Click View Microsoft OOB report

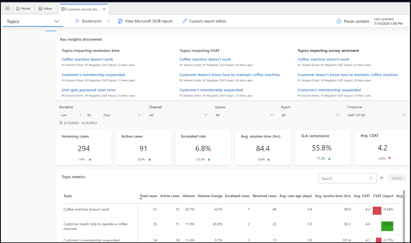(149, 21)
